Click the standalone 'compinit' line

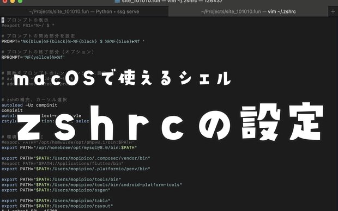(x=12, y=110)
